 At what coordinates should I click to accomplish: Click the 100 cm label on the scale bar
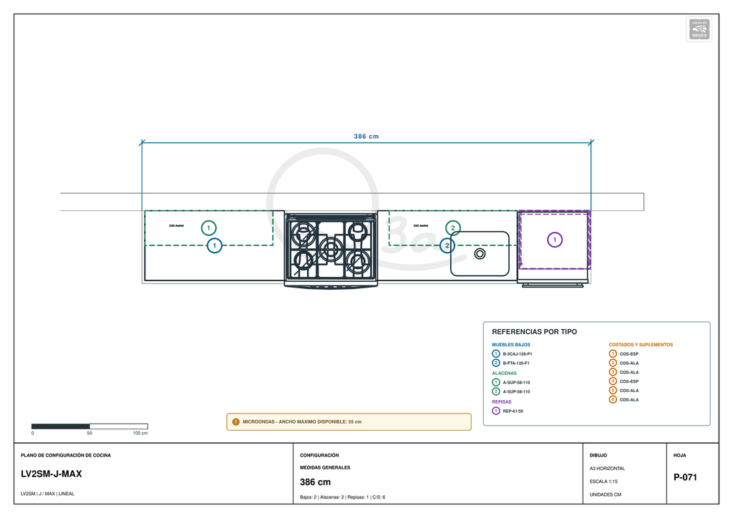[140, 434]
